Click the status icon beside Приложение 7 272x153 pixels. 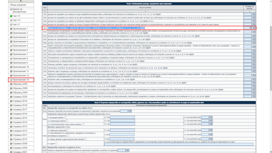(11, 54)
